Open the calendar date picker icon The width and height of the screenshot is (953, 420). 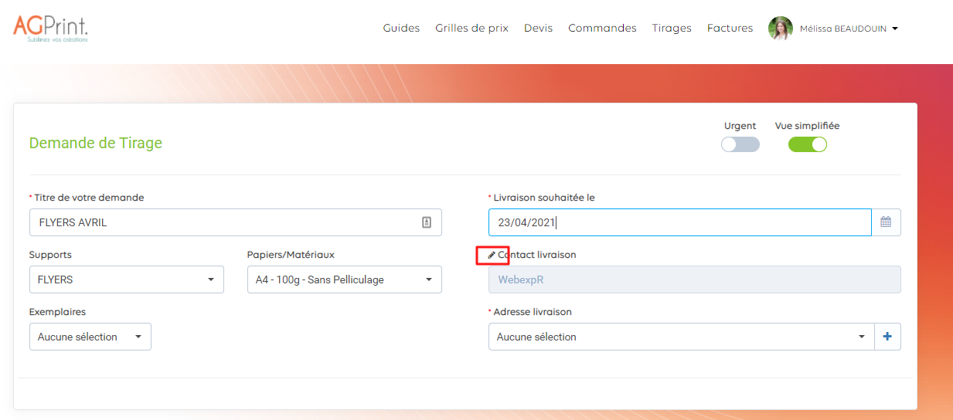tap(886, 222)
